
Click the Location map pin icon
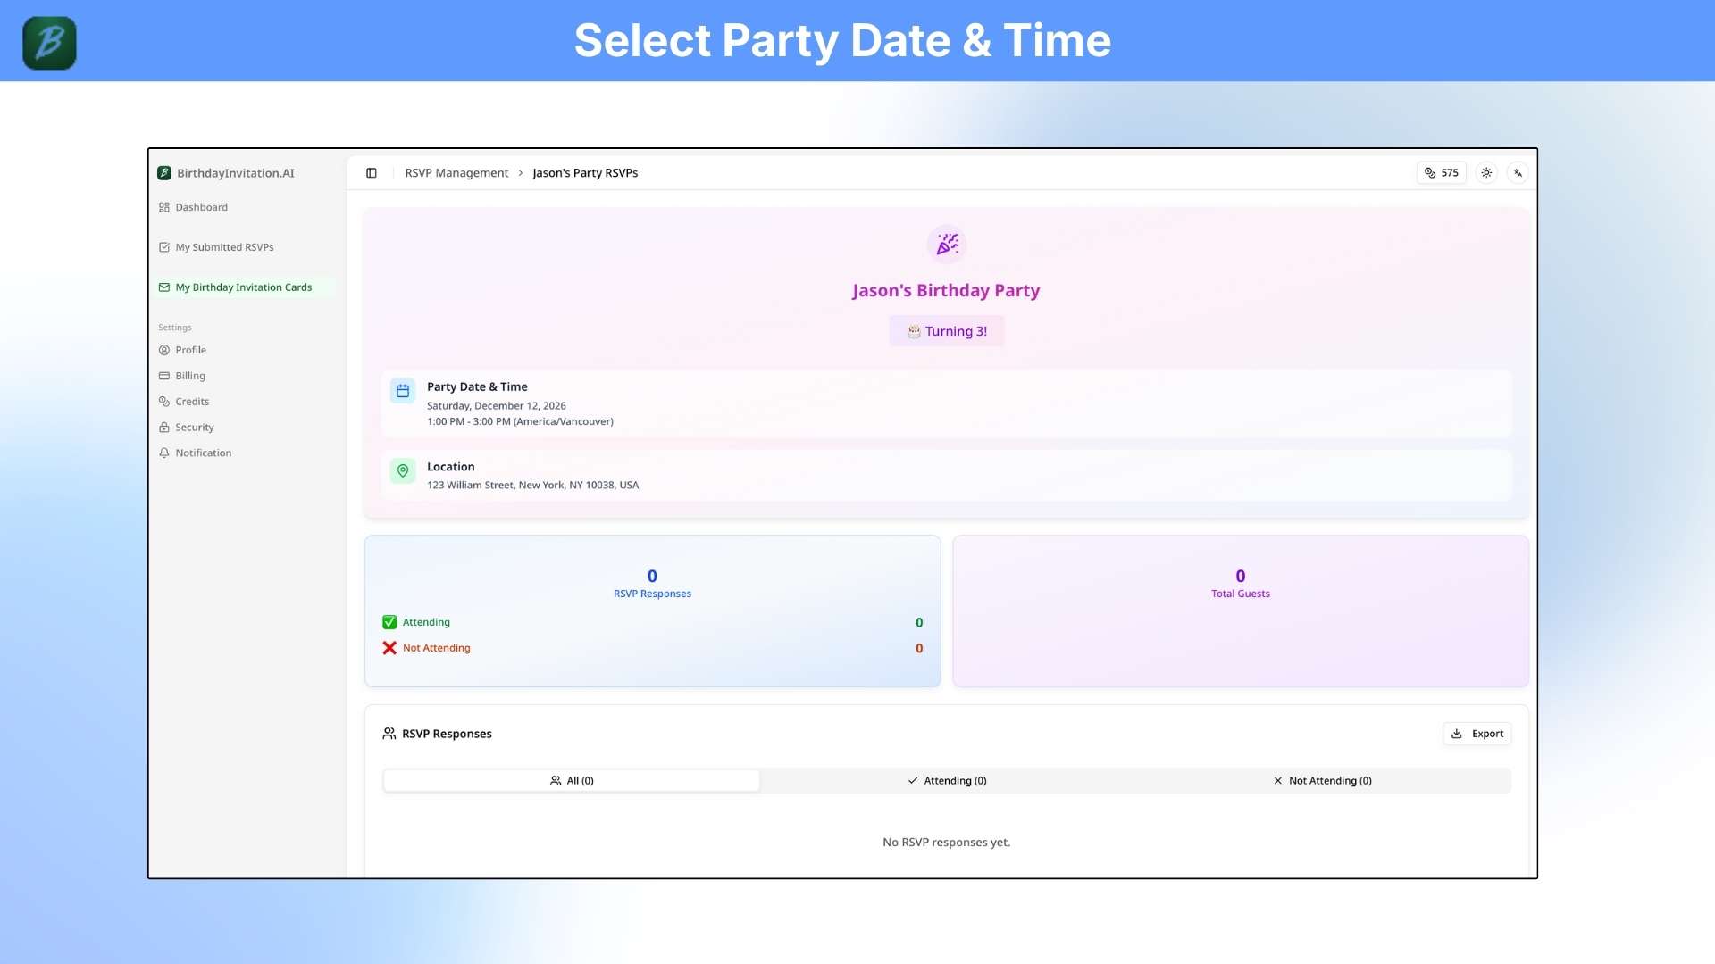tap(403, 471)
